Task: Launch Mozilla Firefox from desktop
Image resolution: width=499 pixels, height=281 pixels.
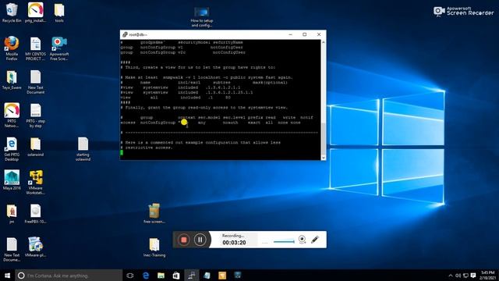Action: [12, 48]
